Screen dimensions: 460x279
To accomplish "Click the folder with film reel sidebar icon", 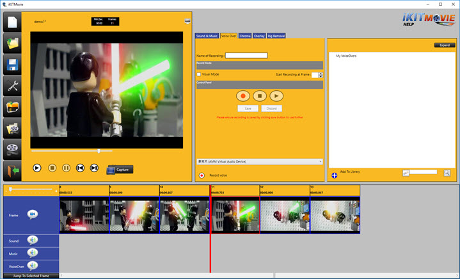I will (12, 129).
